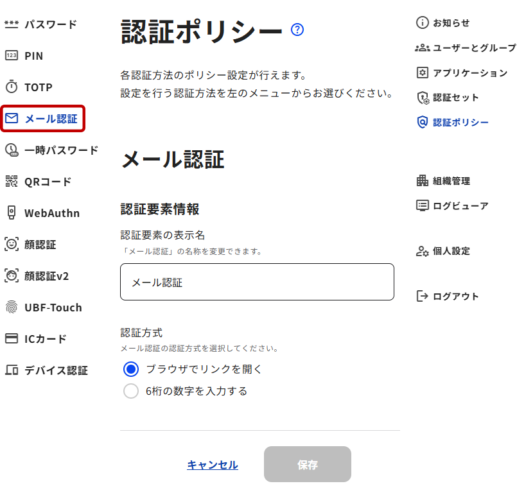Image resolution: width=517 pixels, height=486 pixels.
Task: Click the QR code icon
Action: click(x=12, y=182)
